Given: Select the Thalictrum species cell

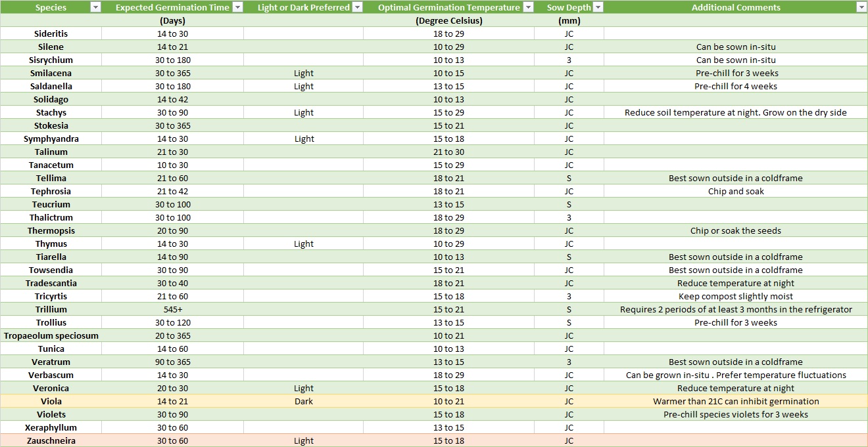Looking at the screenshot, I should 51,217.
